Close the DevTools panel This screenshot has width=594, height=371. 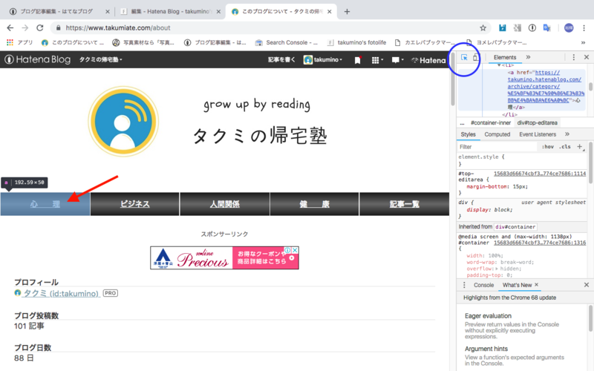tap(587, 57)
